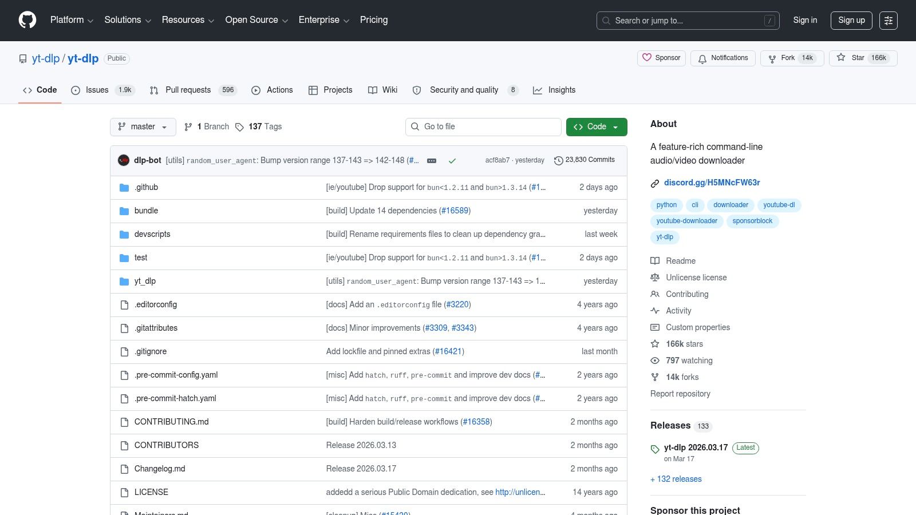
Task: Open the Security and quality tab
Action: (465, 90)
